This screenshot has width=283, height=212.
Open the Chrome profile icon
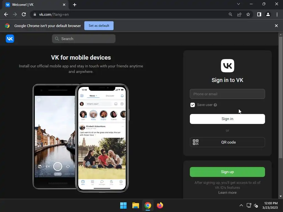pyautogui.click(x=268, y=14)
